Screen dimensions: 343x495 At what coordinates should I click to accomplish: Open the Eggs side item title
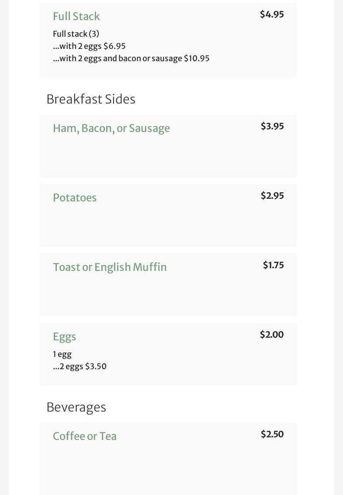coord(65,336)
